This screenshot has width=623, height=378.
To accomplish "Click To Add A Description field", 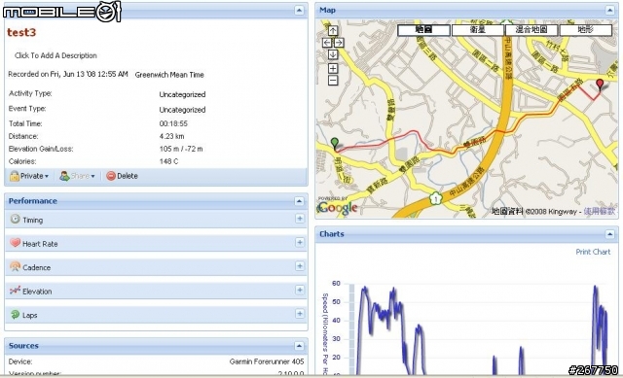I will 55,55.
